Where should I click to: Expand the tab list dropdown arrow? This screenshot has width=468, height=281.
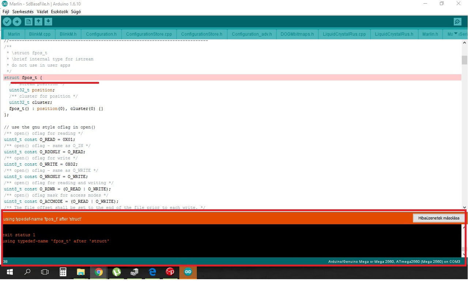456,34
